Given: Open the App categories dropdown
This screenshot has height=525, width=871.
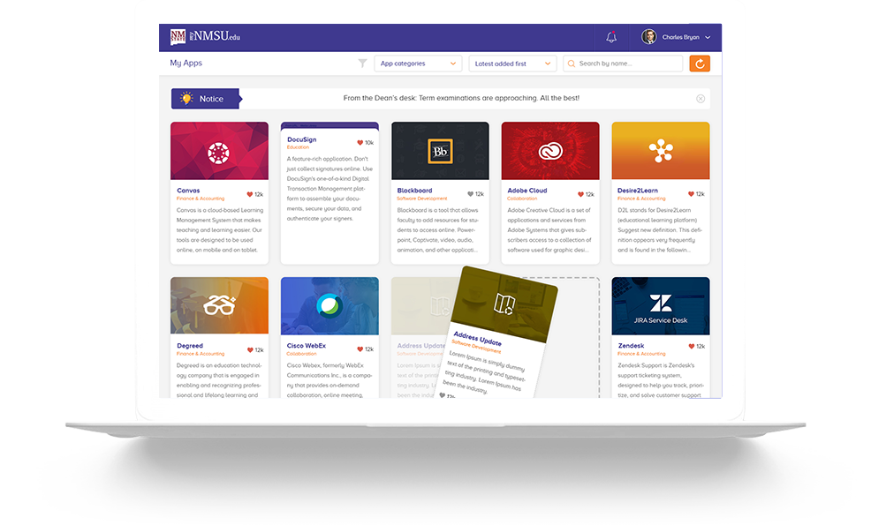Looking at the screenshot, I should click(418, 64).
